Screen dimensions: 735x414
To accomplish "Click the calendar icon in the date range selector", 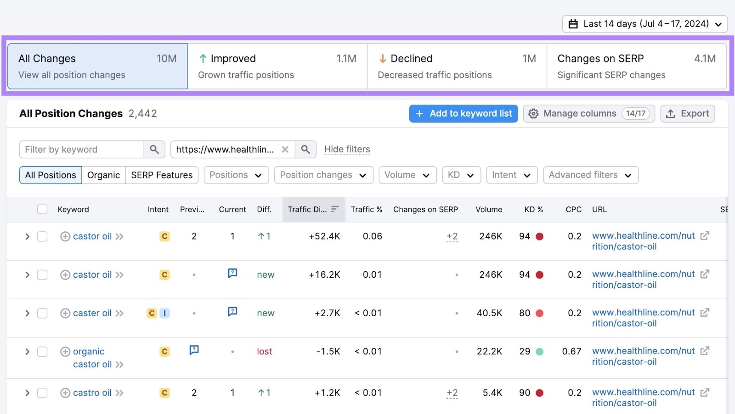I will (573, 23).
